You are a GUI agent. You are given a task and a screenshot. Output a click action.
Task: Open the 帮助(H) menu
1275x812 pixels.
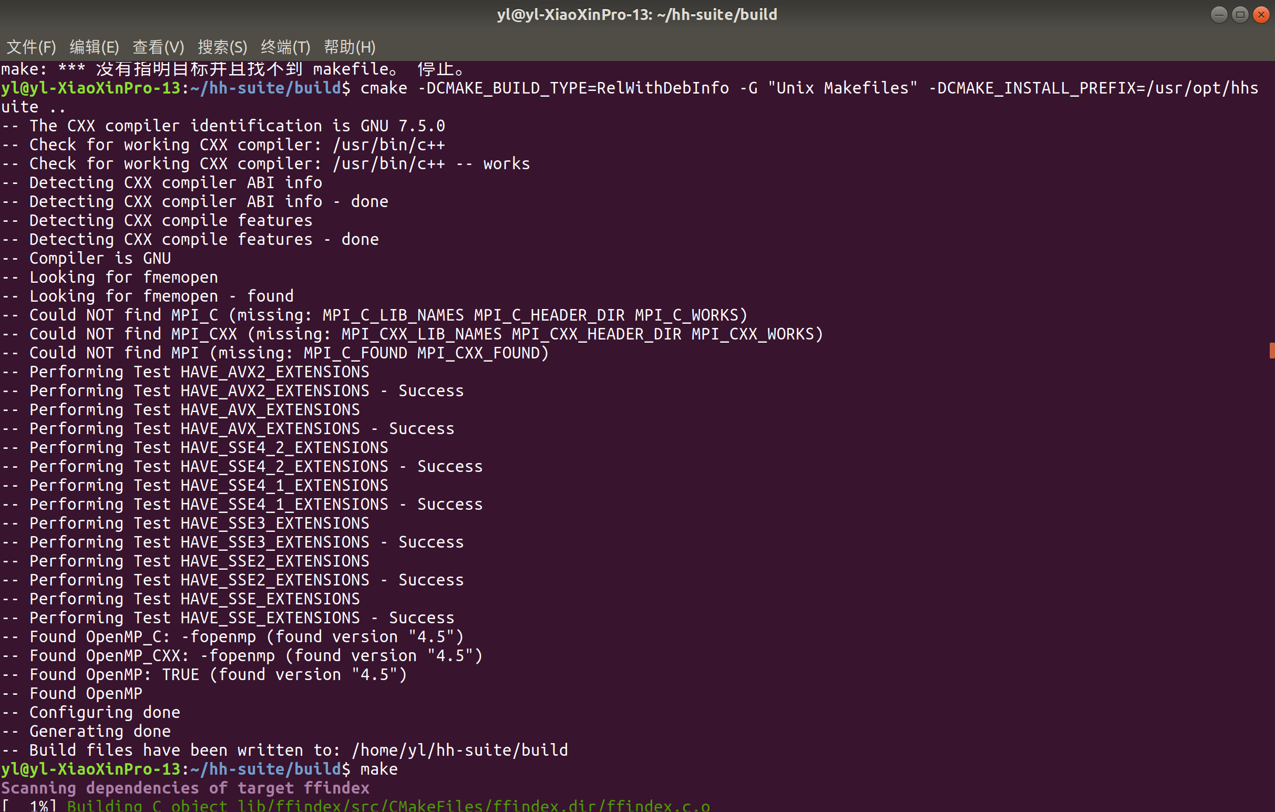coord(349,47)
